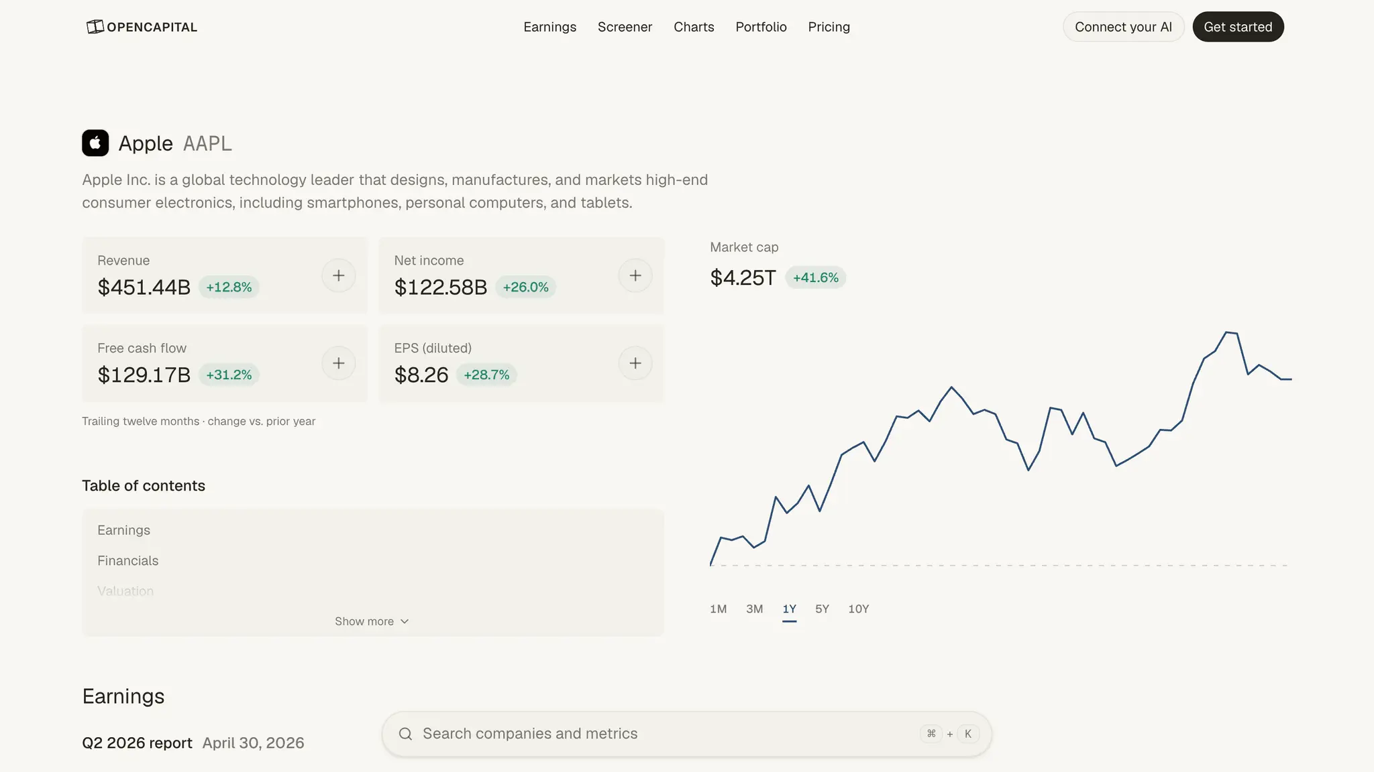Click the Q2 2026 report heading

point(137,743)
